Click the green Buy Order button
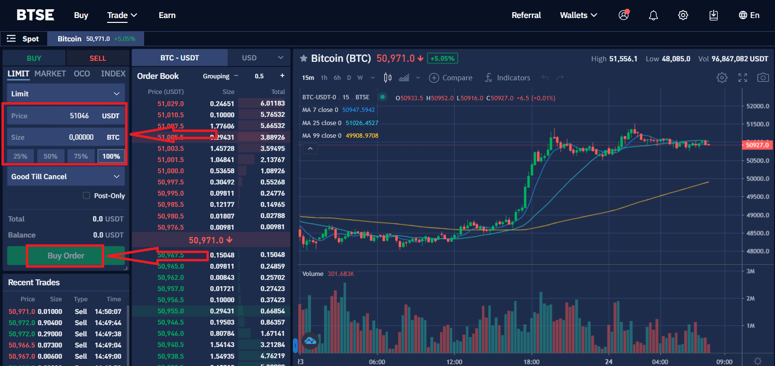 point(66,256)
